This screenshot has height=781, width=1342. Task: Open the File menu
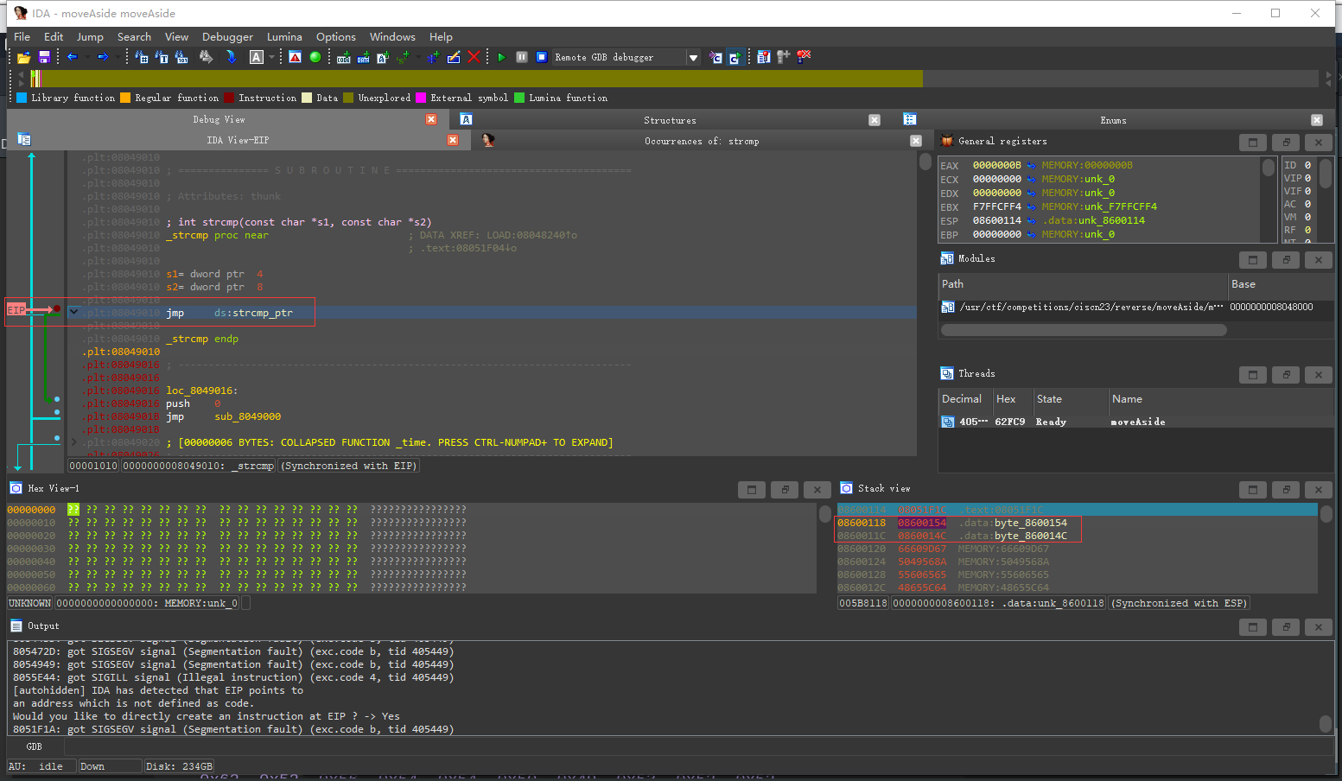22,37
